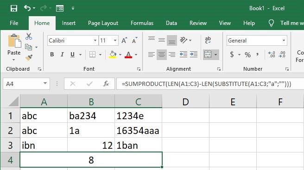Click Percent Style icon
Image resolution: width=304 pixels, height=170 pixels.
tap(247, 55)
